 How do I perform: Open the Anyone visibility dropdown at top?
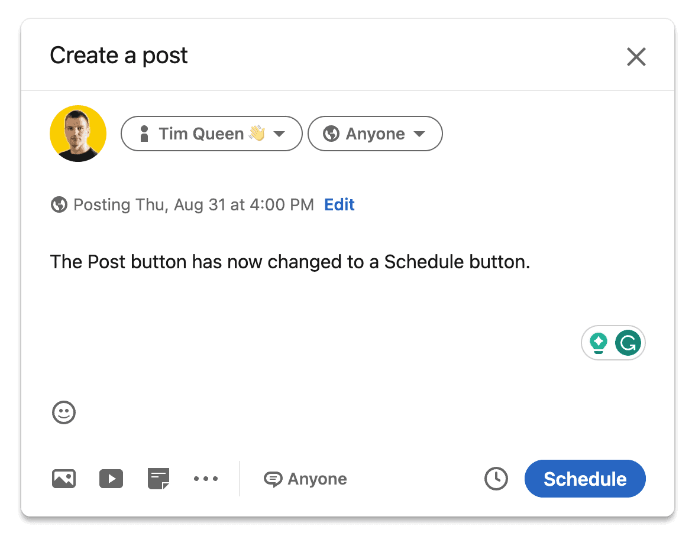point(375,134)
